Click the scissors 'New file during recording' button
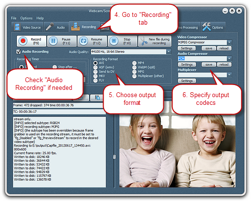Viewport: 251px width, 201px height. coord(155,41)
